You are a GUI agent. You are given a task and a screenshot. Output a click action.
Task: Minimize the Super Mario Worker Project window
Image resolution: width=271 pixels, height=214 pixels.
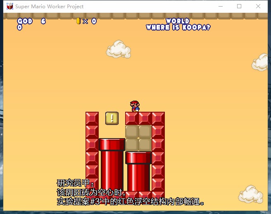tap(221, 6)
